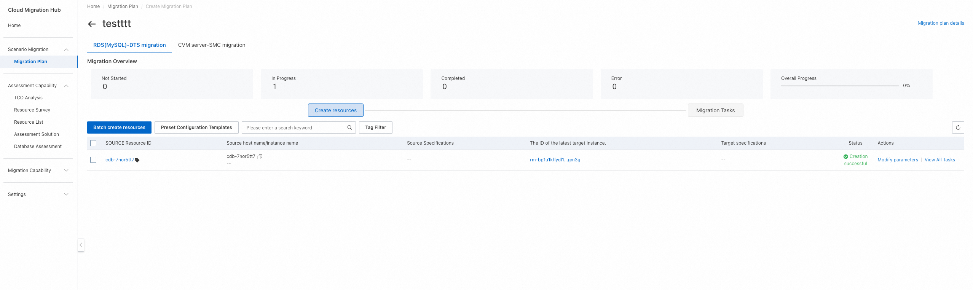Collapse the sidebar with the arrow handle
The height and width of the screenshot is (290, 973).
[x=81, y=245]
